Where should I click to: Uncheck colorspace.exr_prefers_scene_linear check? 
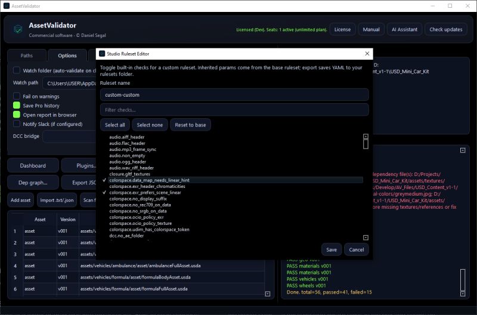(104, 192)
